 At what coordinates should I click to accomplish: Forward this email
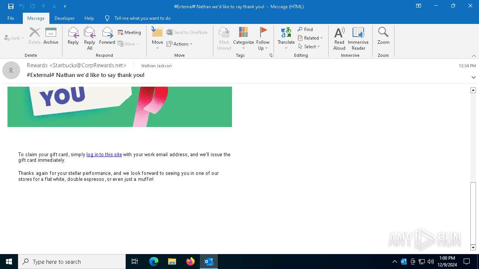107,36
